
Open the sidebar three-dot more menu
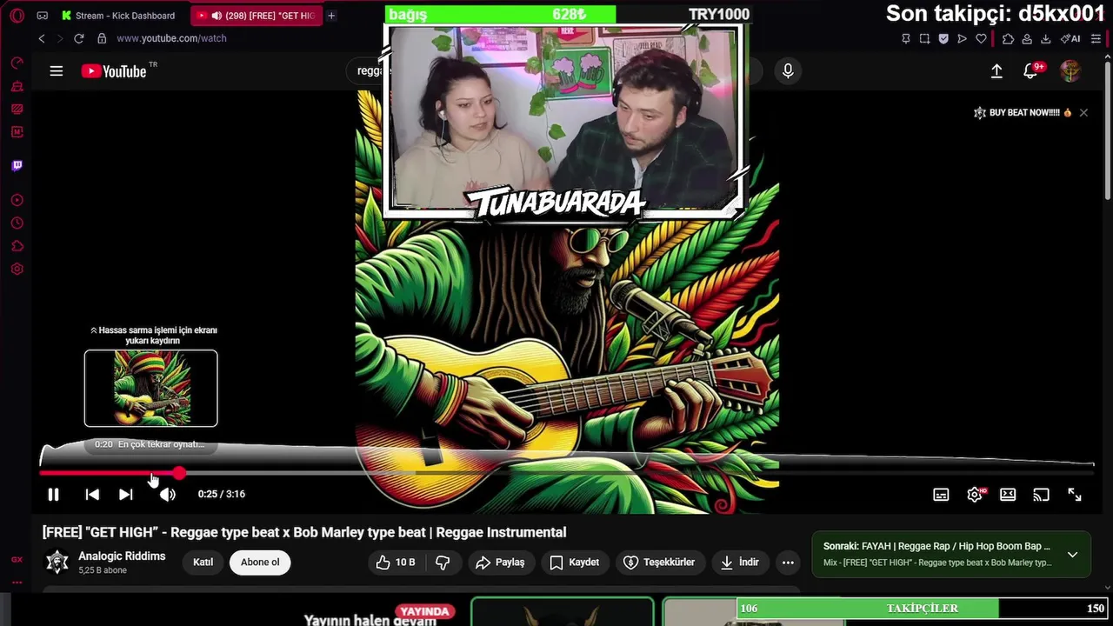pos(17,583)
